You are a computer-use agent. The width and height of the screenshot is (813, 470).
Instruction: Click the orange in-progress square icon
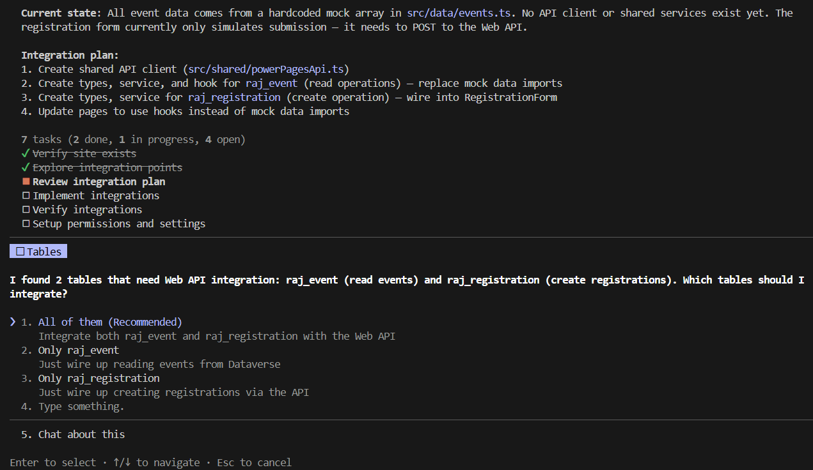26,181
